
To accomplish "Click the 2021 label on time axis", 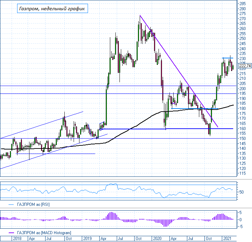I will [227, 239].
